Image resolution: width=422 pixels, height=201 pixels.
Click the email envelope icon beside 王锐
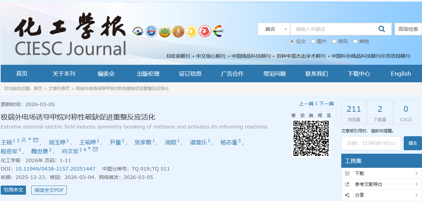(x=35, y=140)
